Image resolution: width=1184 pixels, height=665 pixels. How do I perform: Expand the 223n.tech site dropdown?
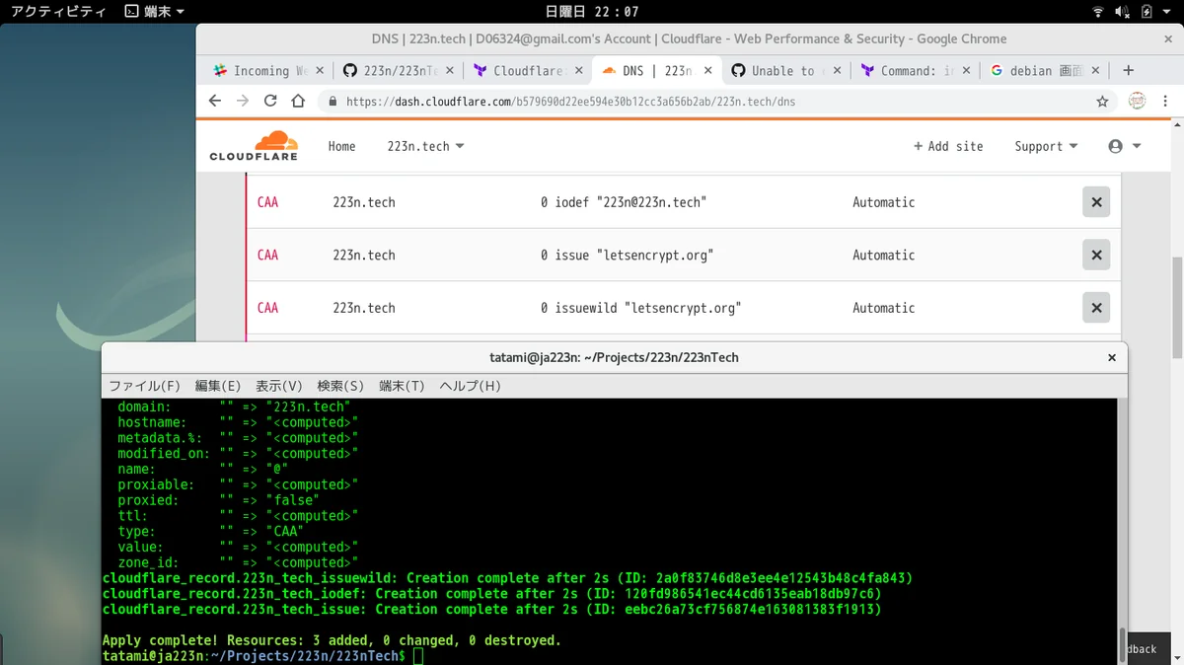[425, 146]
